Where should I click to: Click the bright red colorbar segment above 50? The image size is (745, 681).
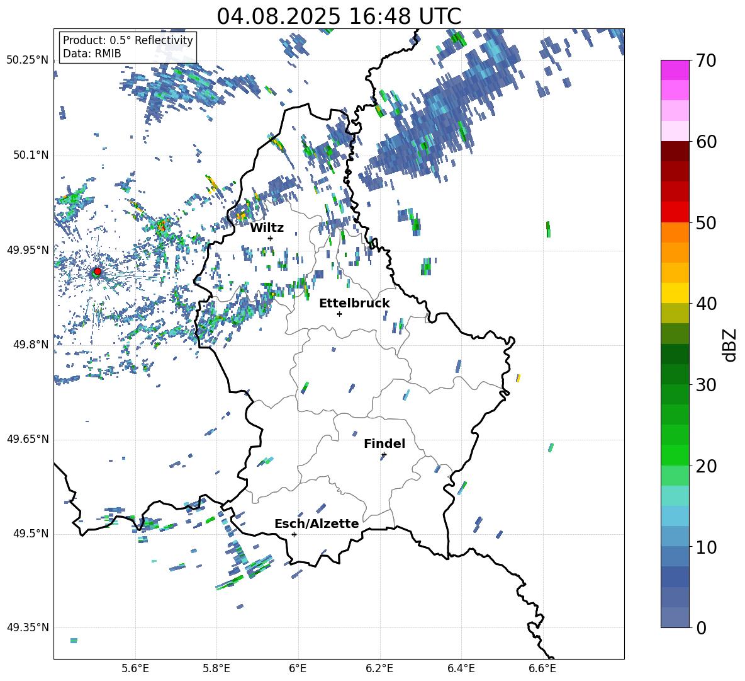[x=675, y=212]
